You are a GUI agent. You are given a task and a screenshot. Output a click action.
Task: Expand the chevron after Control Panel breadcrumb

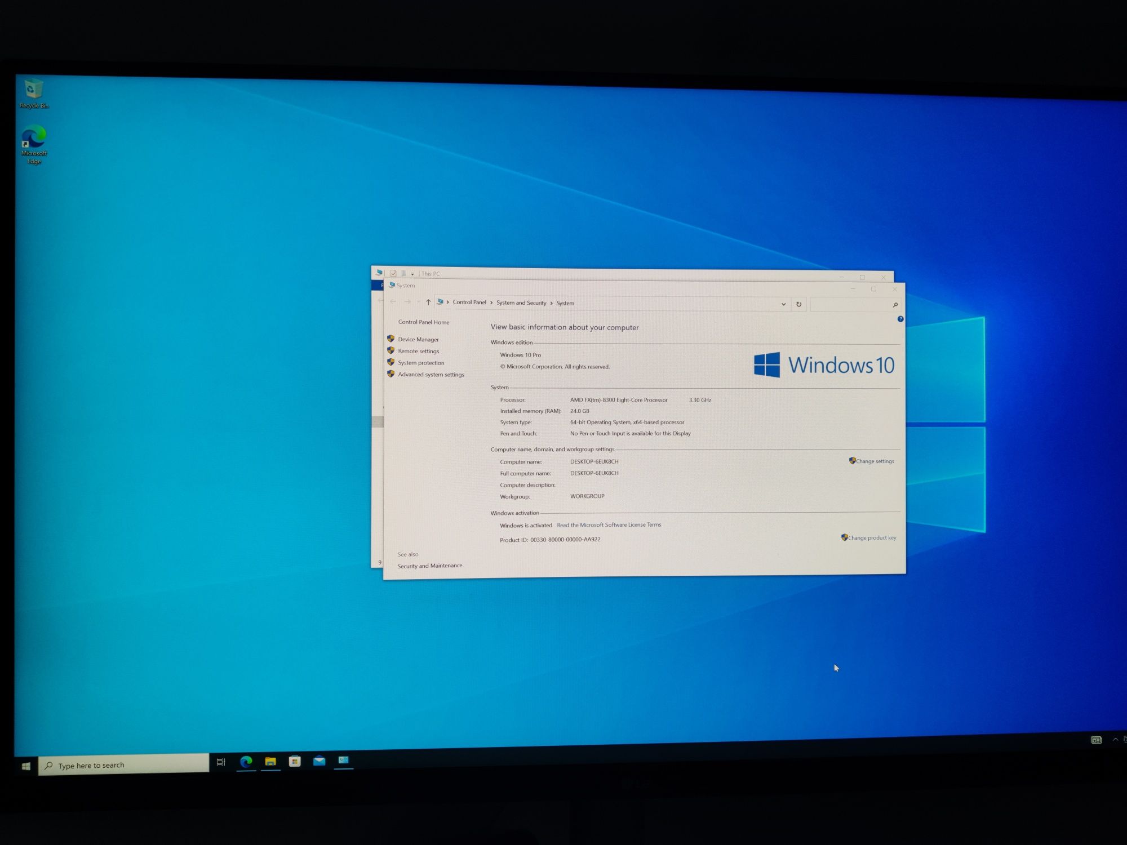491,303
